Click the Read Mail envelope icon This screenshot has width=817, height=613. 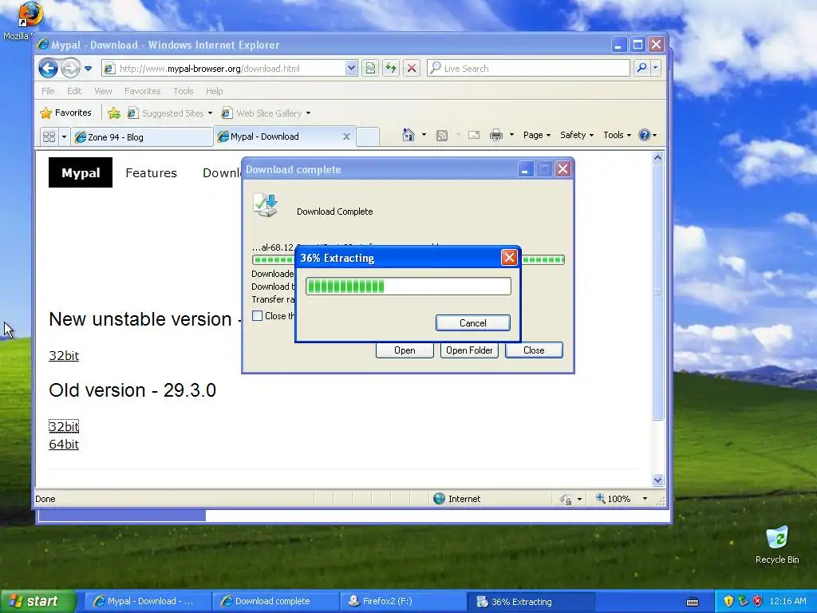(x=474, y=135)
